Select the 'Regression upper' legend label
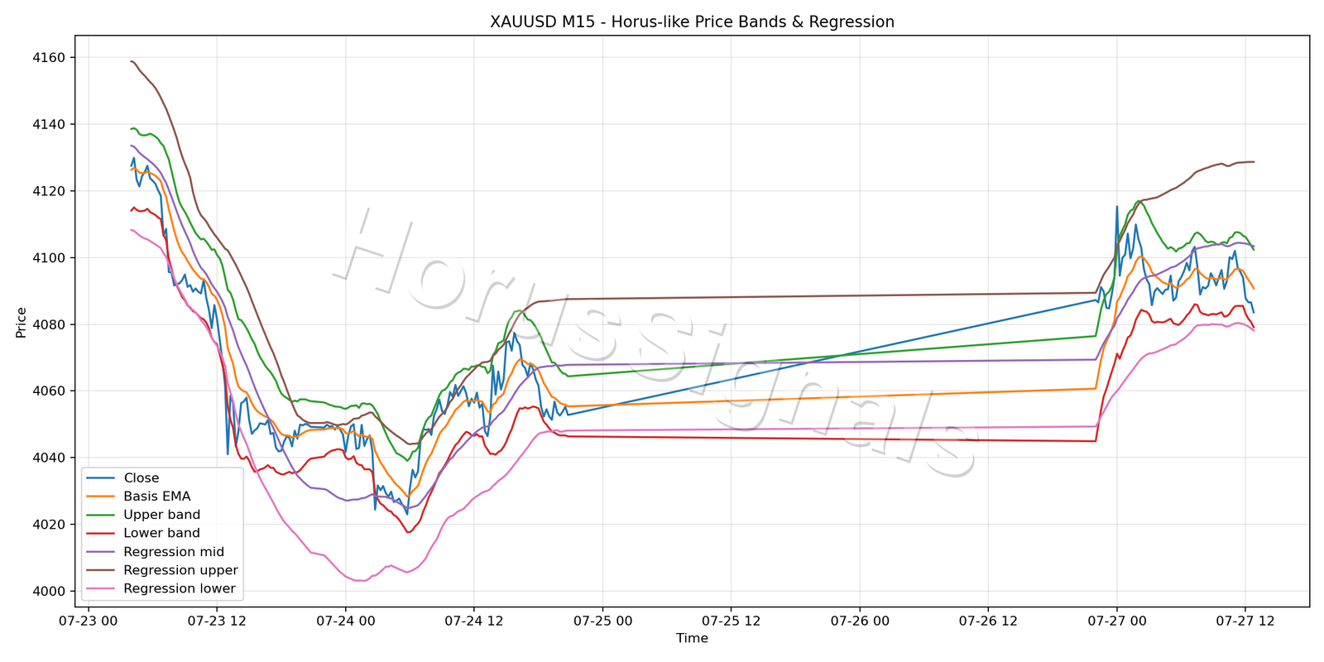Screen dimensions: 1324x662 181,570
